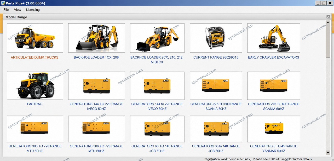Open the View menu
Screen dimensions: 334x161
(x=18, y=10)
